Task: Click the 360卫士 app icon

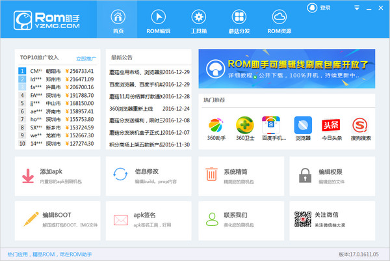Action: 244,125
